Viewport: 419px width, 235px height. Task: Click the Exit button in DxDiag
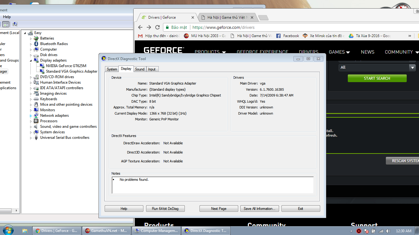point(301,209)
